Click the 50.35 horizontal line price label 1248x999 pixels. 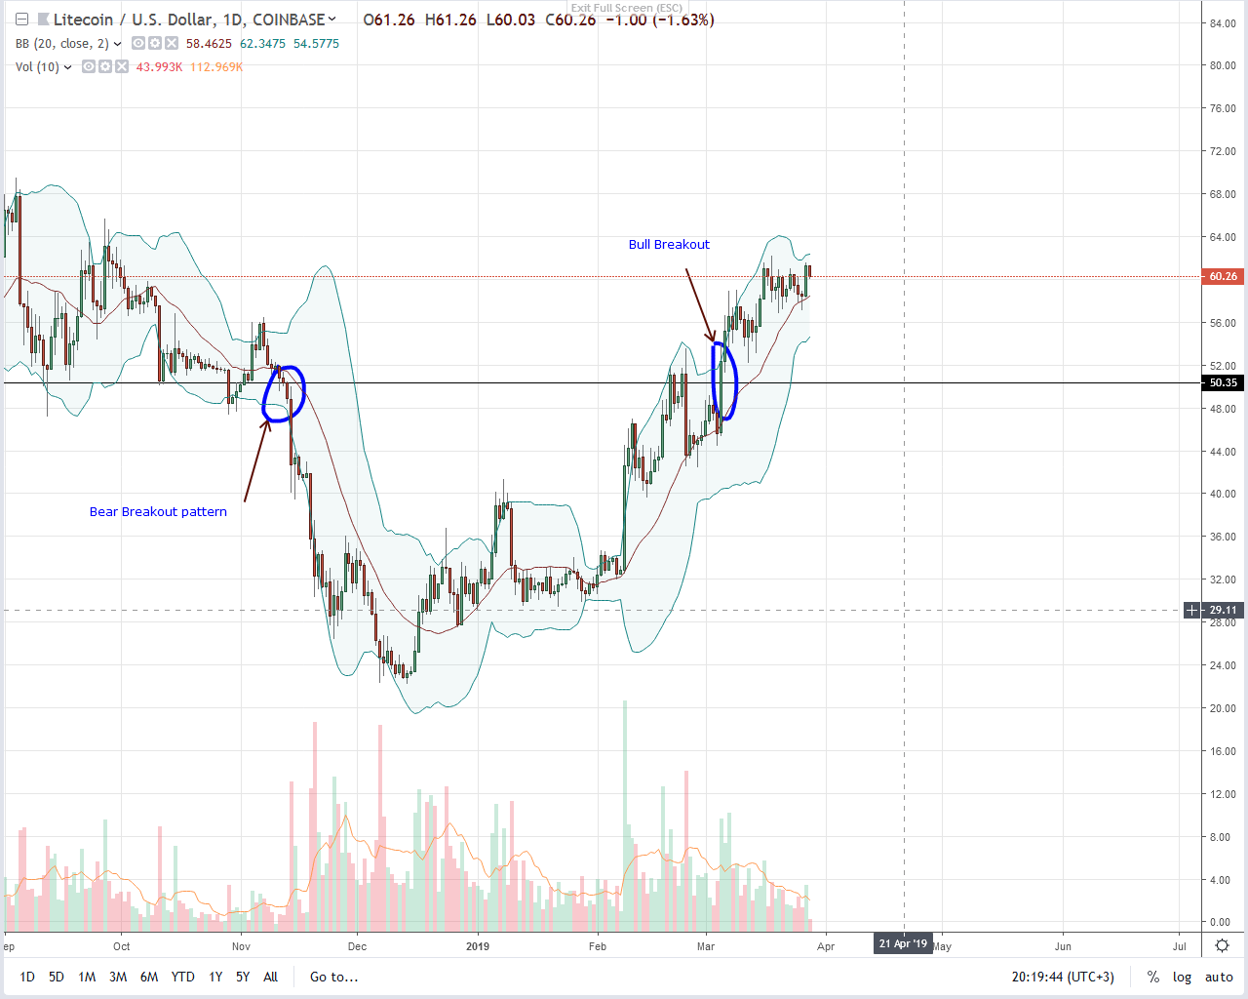[1224, 382]
